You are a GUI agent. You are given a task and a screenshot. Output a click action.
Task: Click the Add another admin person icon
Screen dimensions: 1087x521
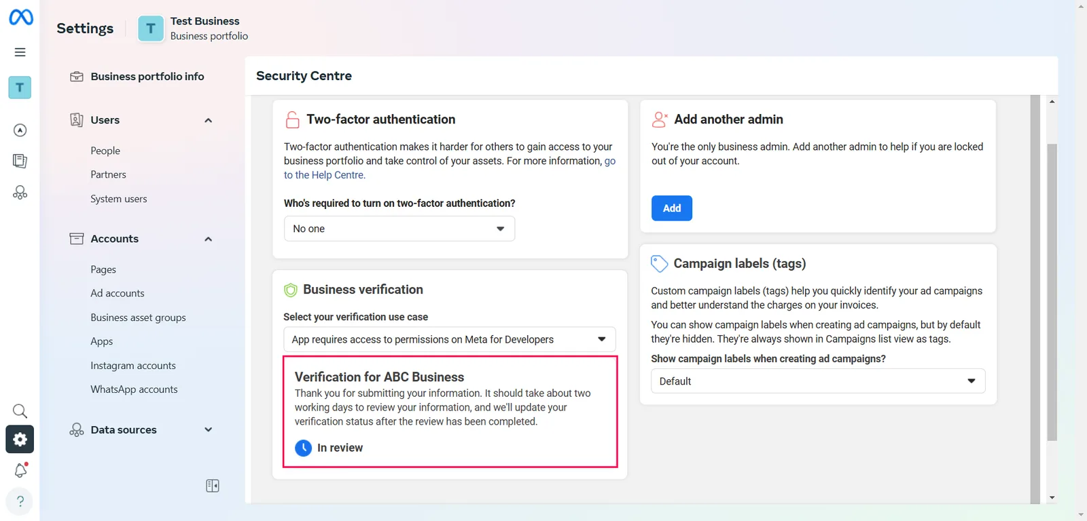click(x=660, y=120)
